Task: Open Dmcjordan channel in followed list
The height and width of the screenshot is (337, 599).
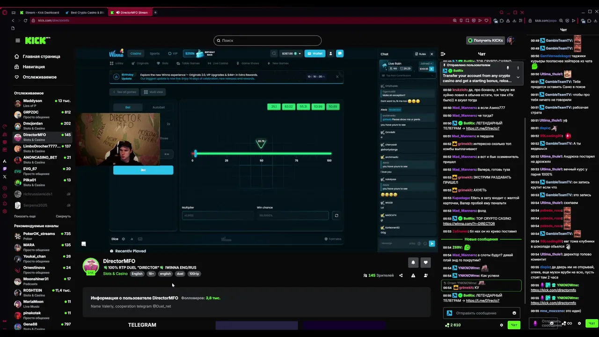Action: (x=42, y=125)
